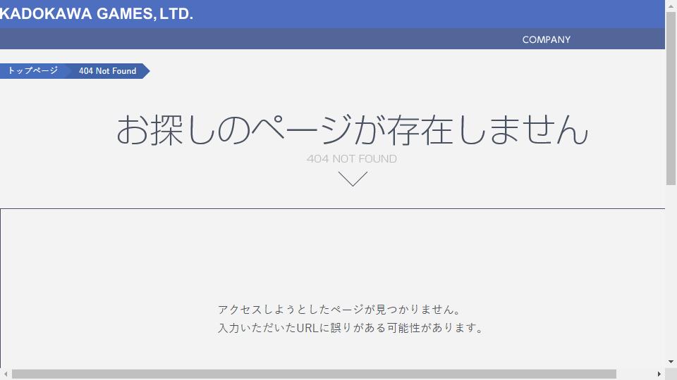
Task: Click the word URL in the message
Action: click(x=307, y=328)
